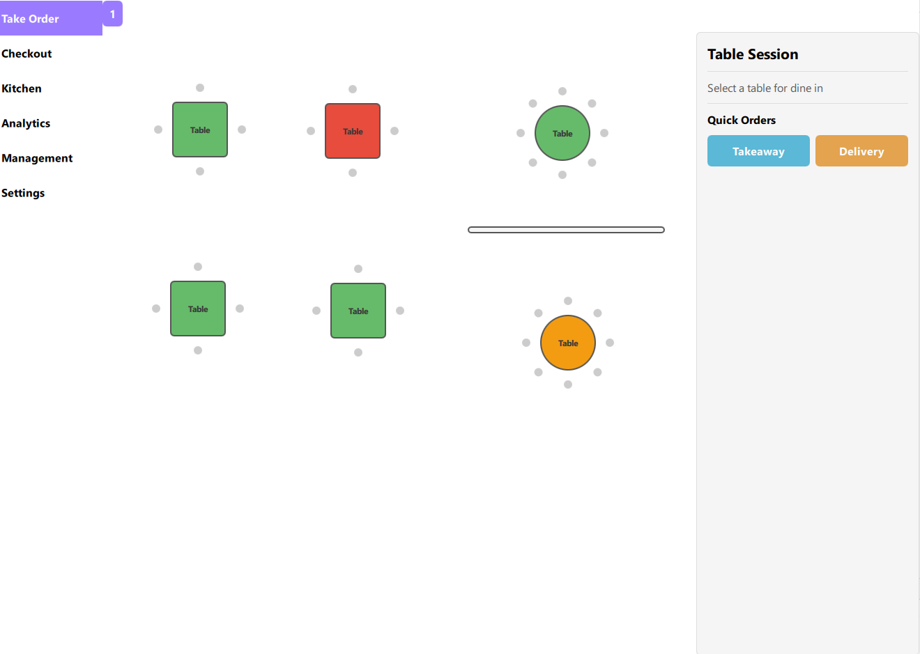The height and width of the screenshot is (654, 920).
Task: Go to the Checkout page
Action: pyautogui.click(x=26, y=54)
